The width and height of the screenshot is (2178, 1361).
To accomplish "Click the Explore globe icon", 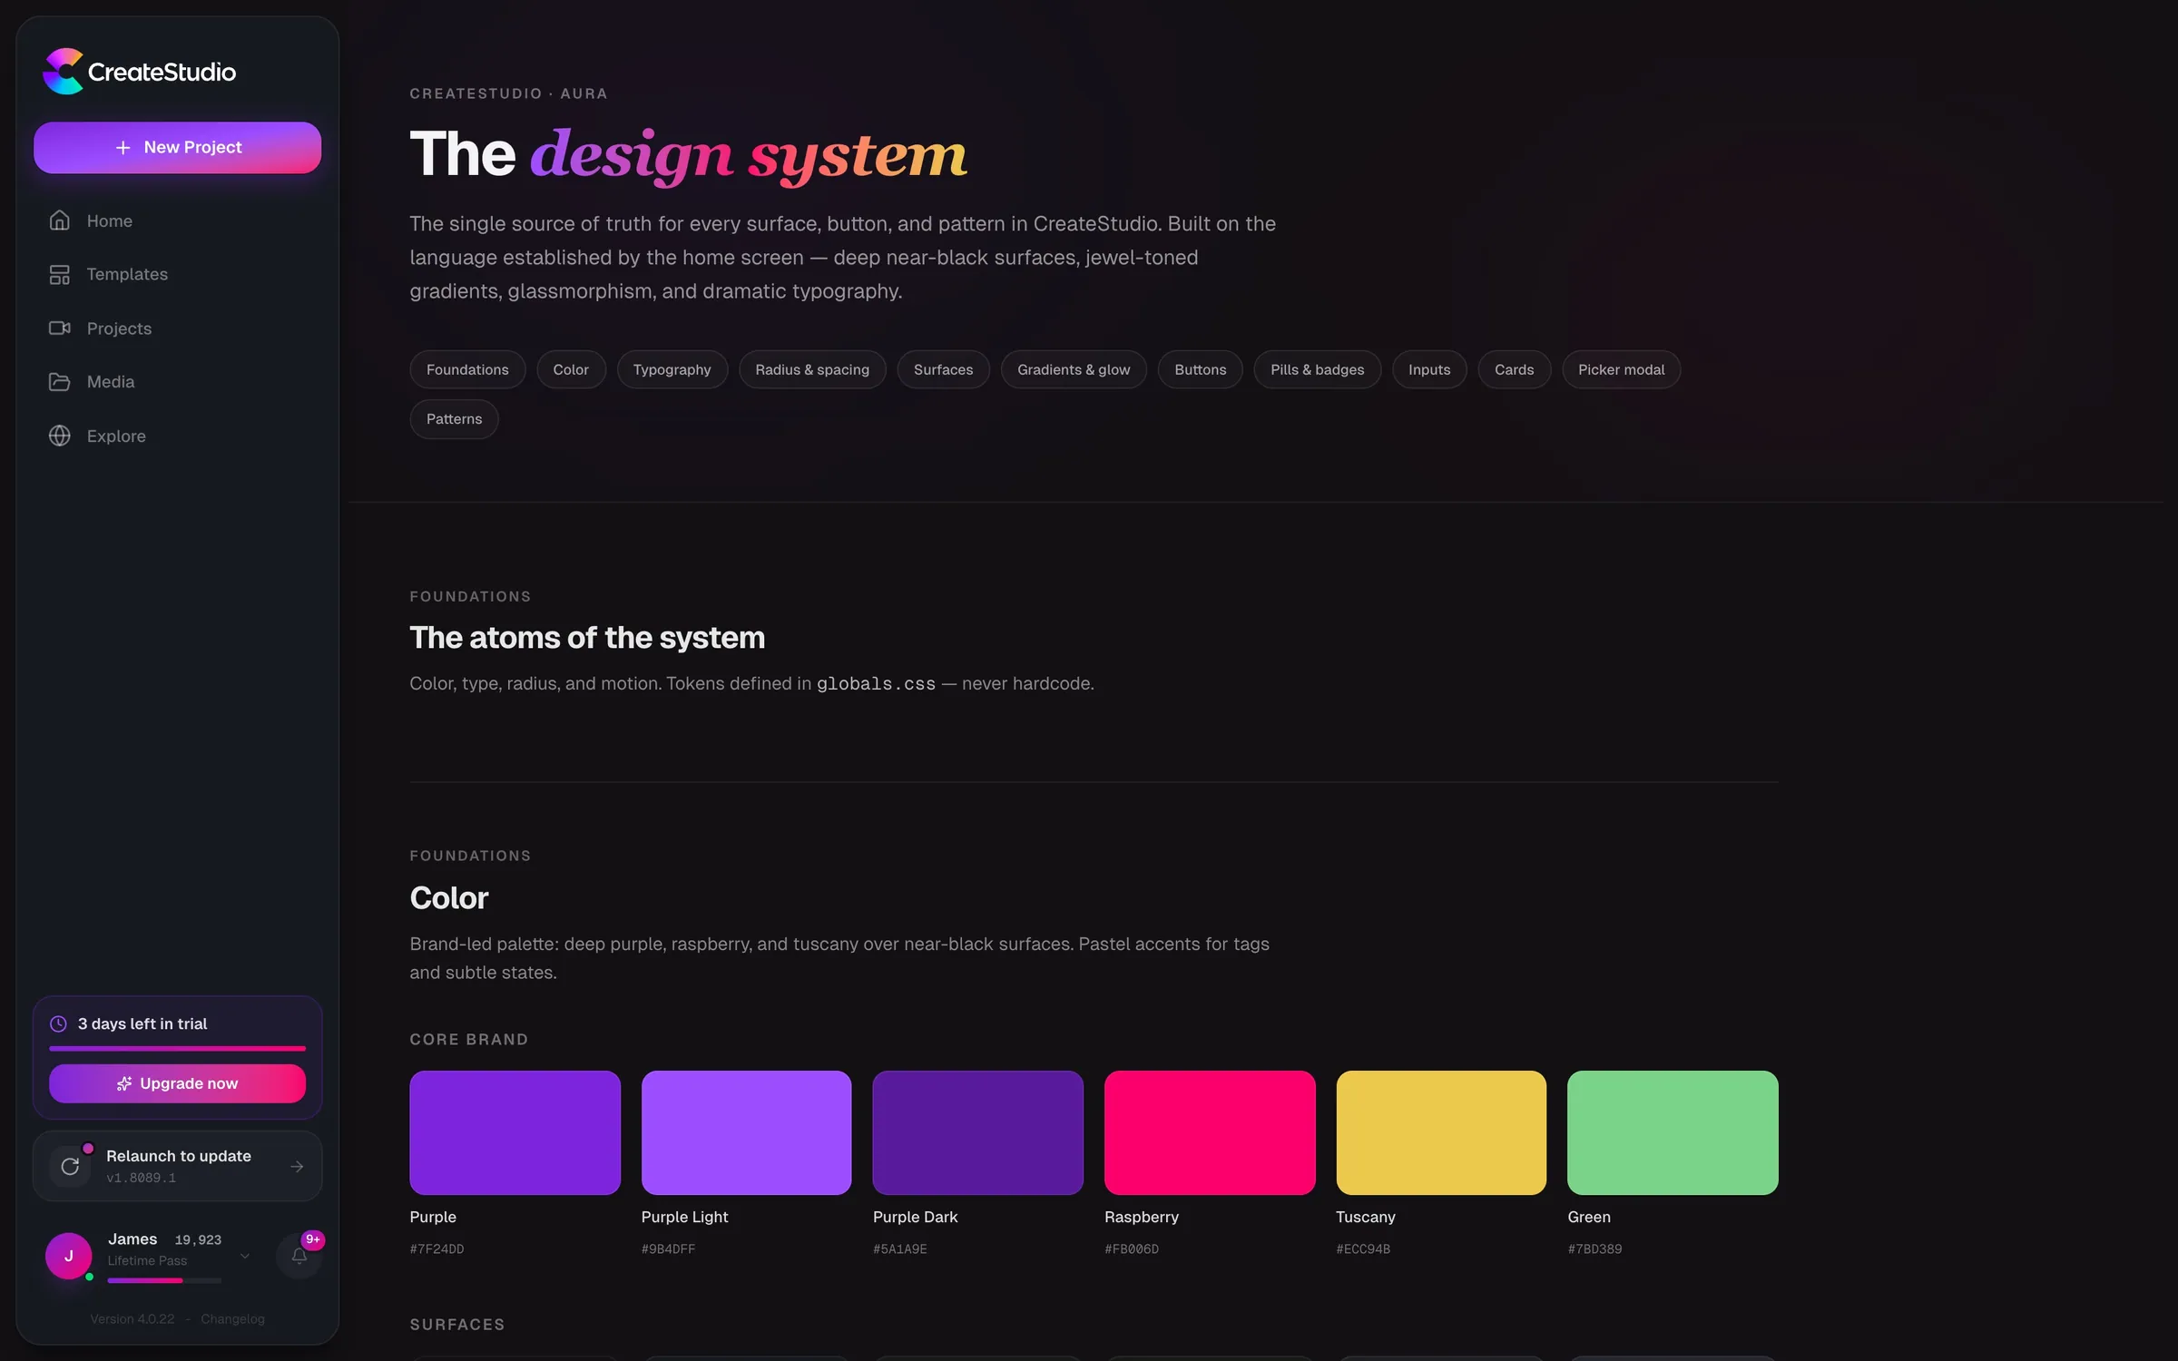I will tap(59, 436).
